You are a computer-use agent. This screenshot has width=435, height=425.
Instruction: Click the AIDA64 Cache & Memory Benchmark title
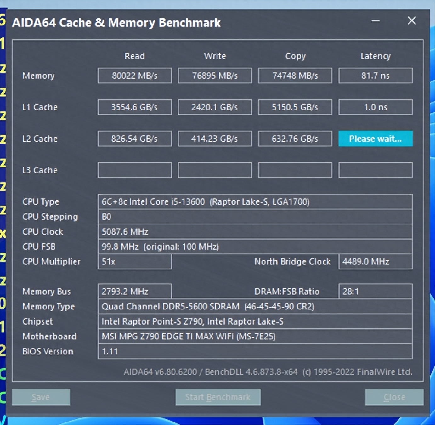(116, 23)
